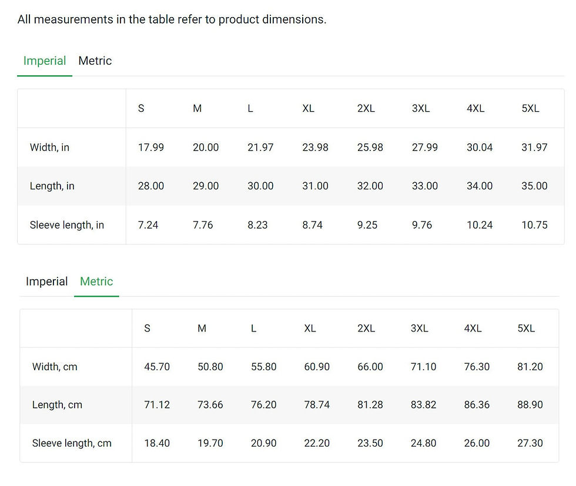Click the Length, in row label
576x486 pixels.
[52, 186]
